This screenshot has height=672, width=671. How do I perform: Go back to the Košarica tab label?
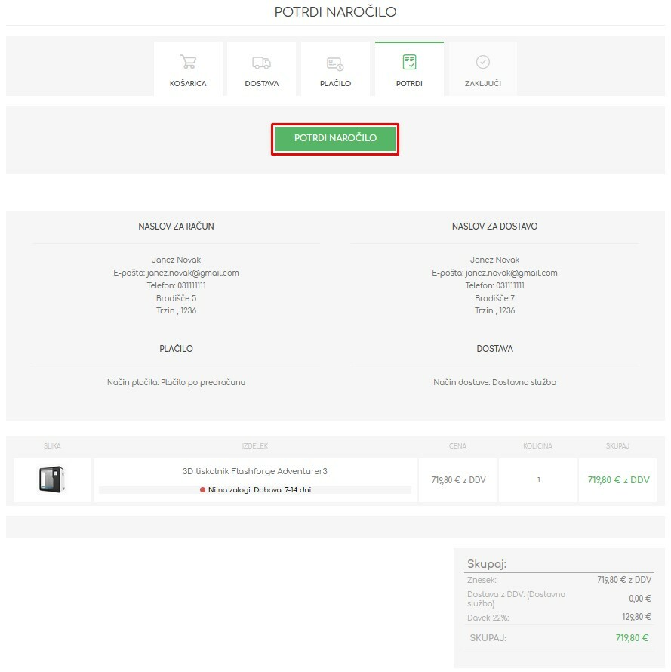click(188, 83)
